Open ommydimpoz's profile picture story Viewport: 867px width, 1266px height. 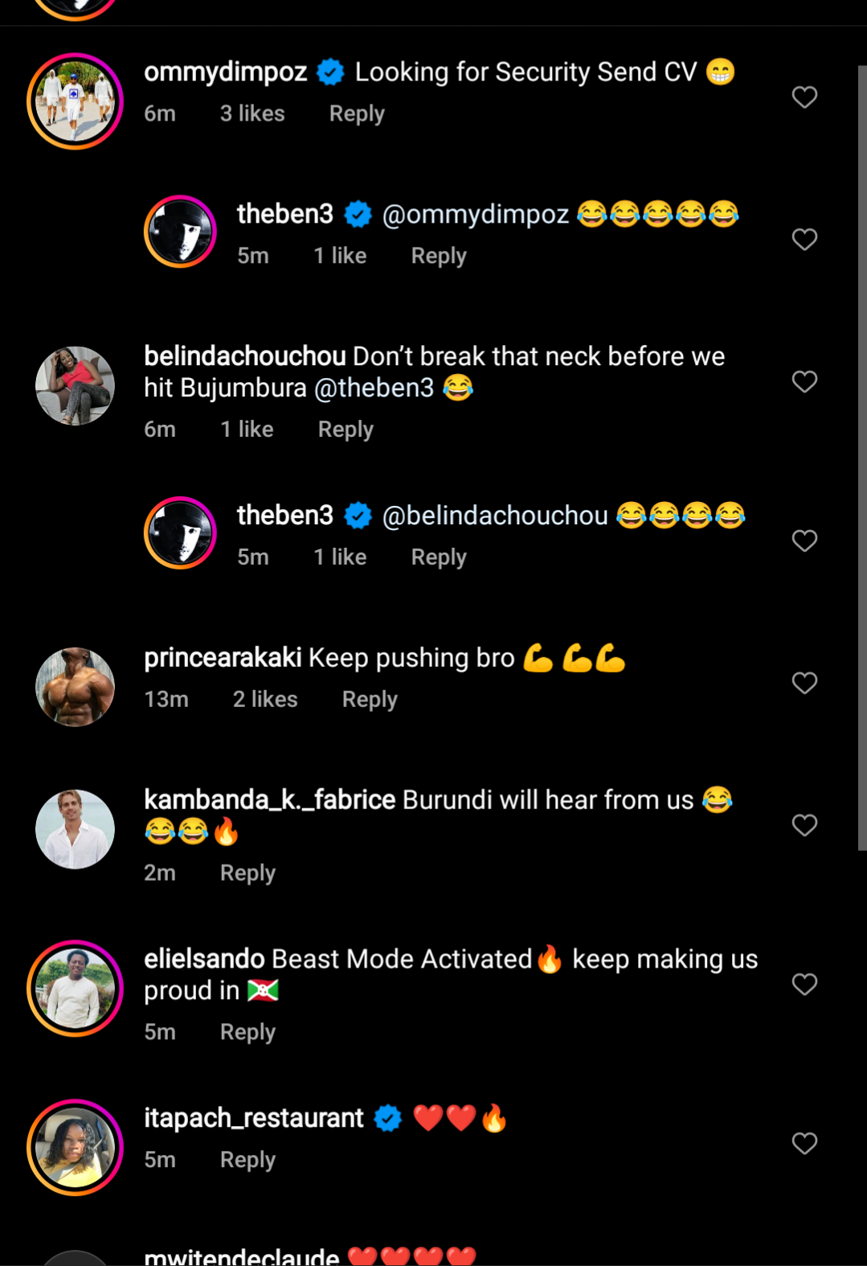click(75, 101)
